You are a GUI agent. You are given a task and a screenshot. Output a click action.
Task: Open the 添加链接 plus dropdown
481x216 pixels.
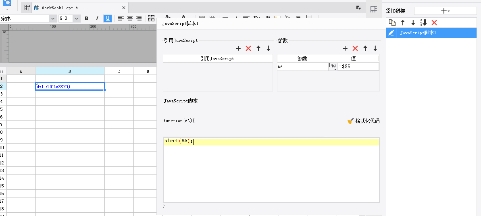[x=445, y=11]
